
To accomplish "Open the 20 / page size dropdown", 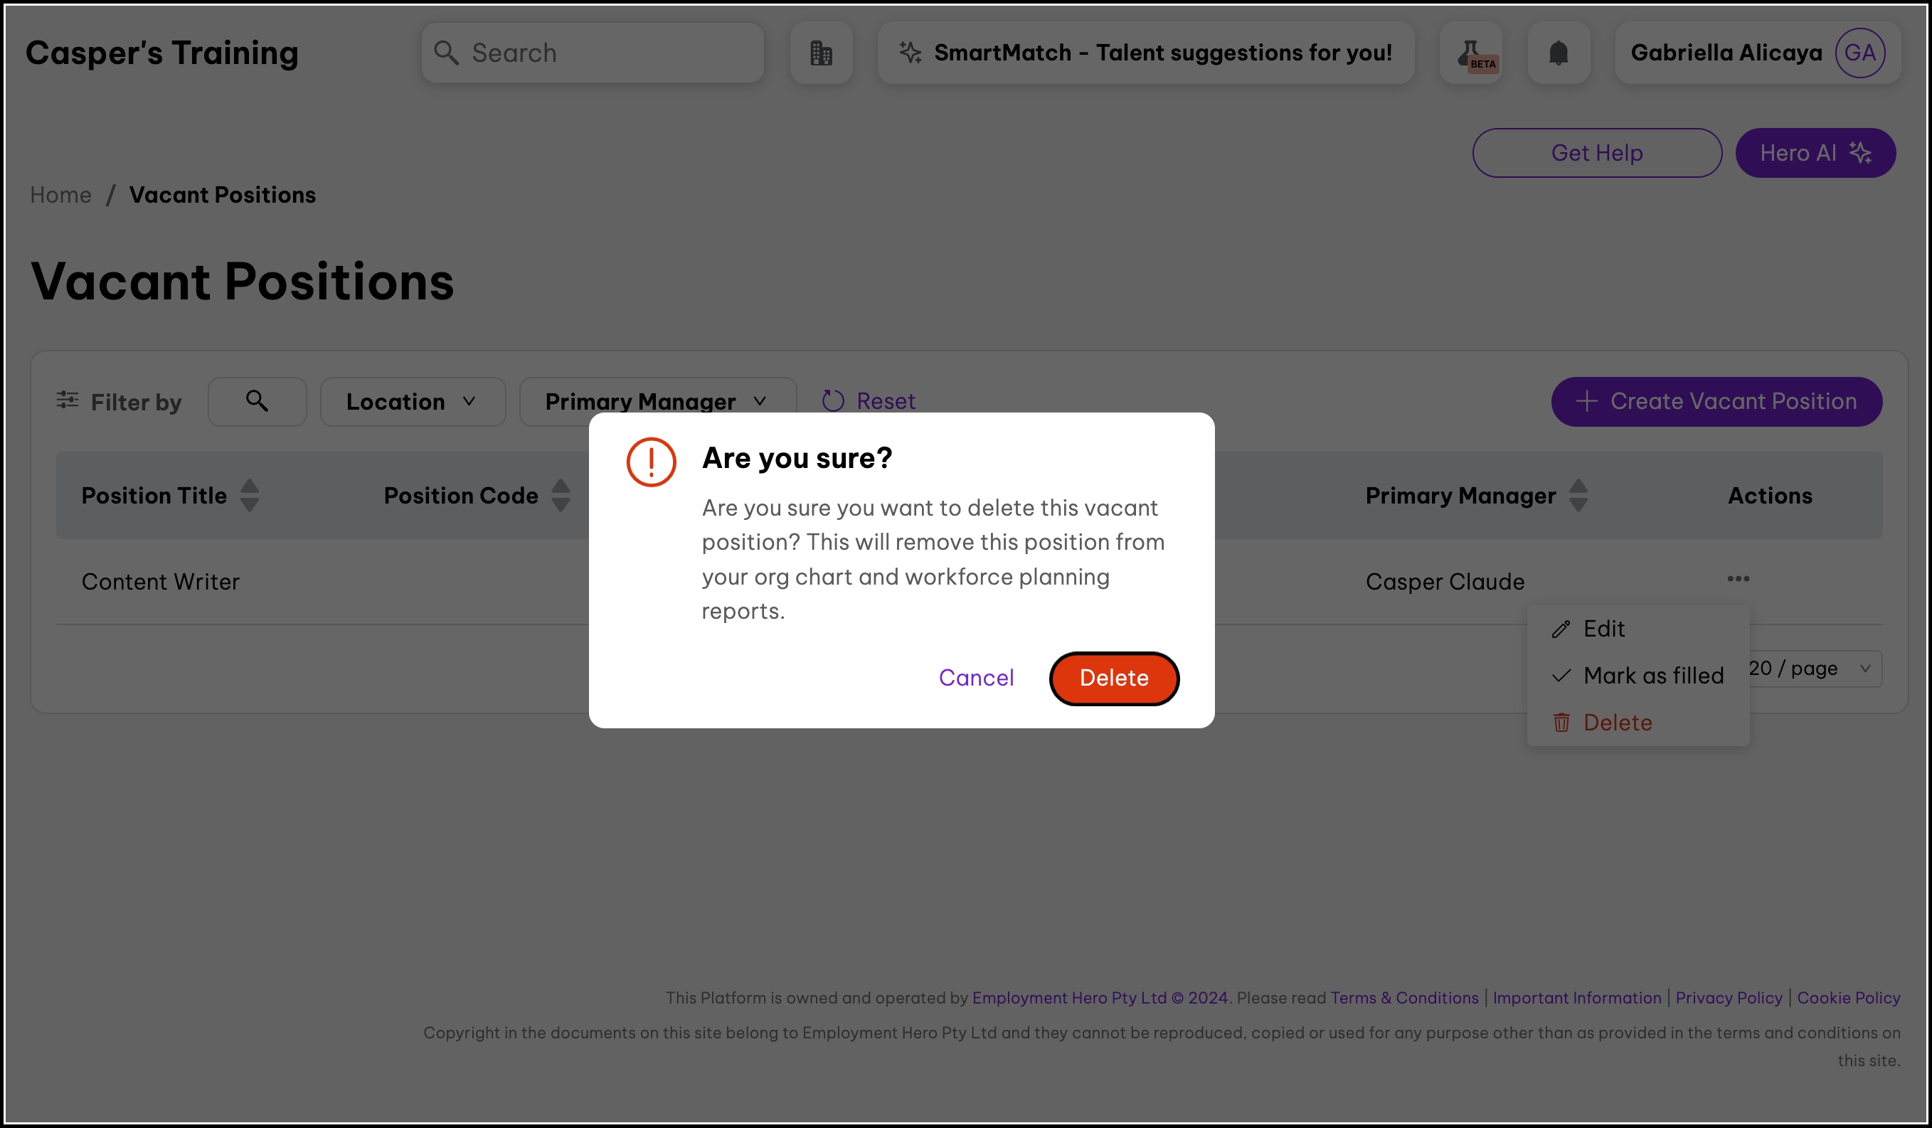I will (x=1813, y=669).
